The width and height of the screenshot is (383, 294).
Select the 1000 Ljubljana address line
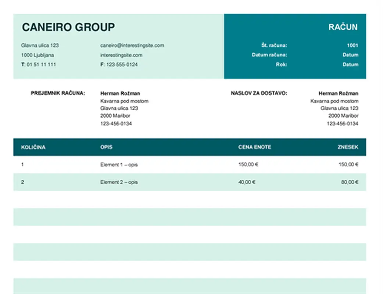point(37,55)
